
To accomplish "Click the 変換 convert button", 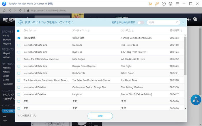I will point(100,116).
